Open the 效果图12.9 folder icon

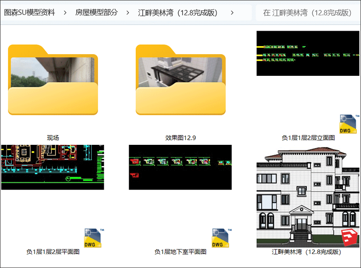pos(180,80)
